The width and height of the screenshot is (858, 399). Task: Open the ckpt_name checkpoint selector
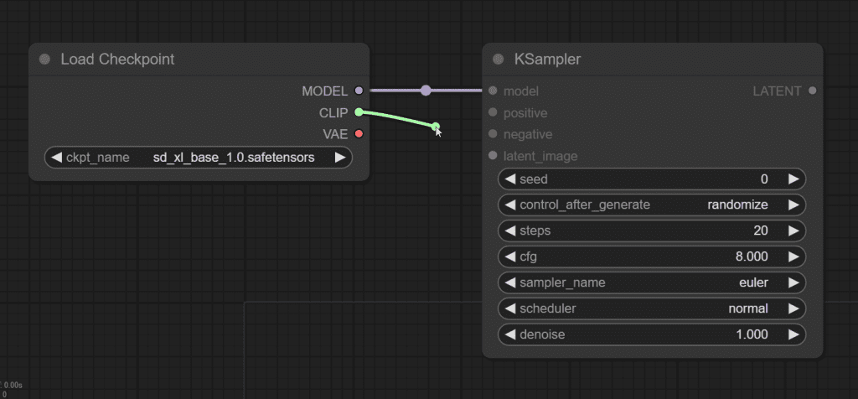point(198,157)
